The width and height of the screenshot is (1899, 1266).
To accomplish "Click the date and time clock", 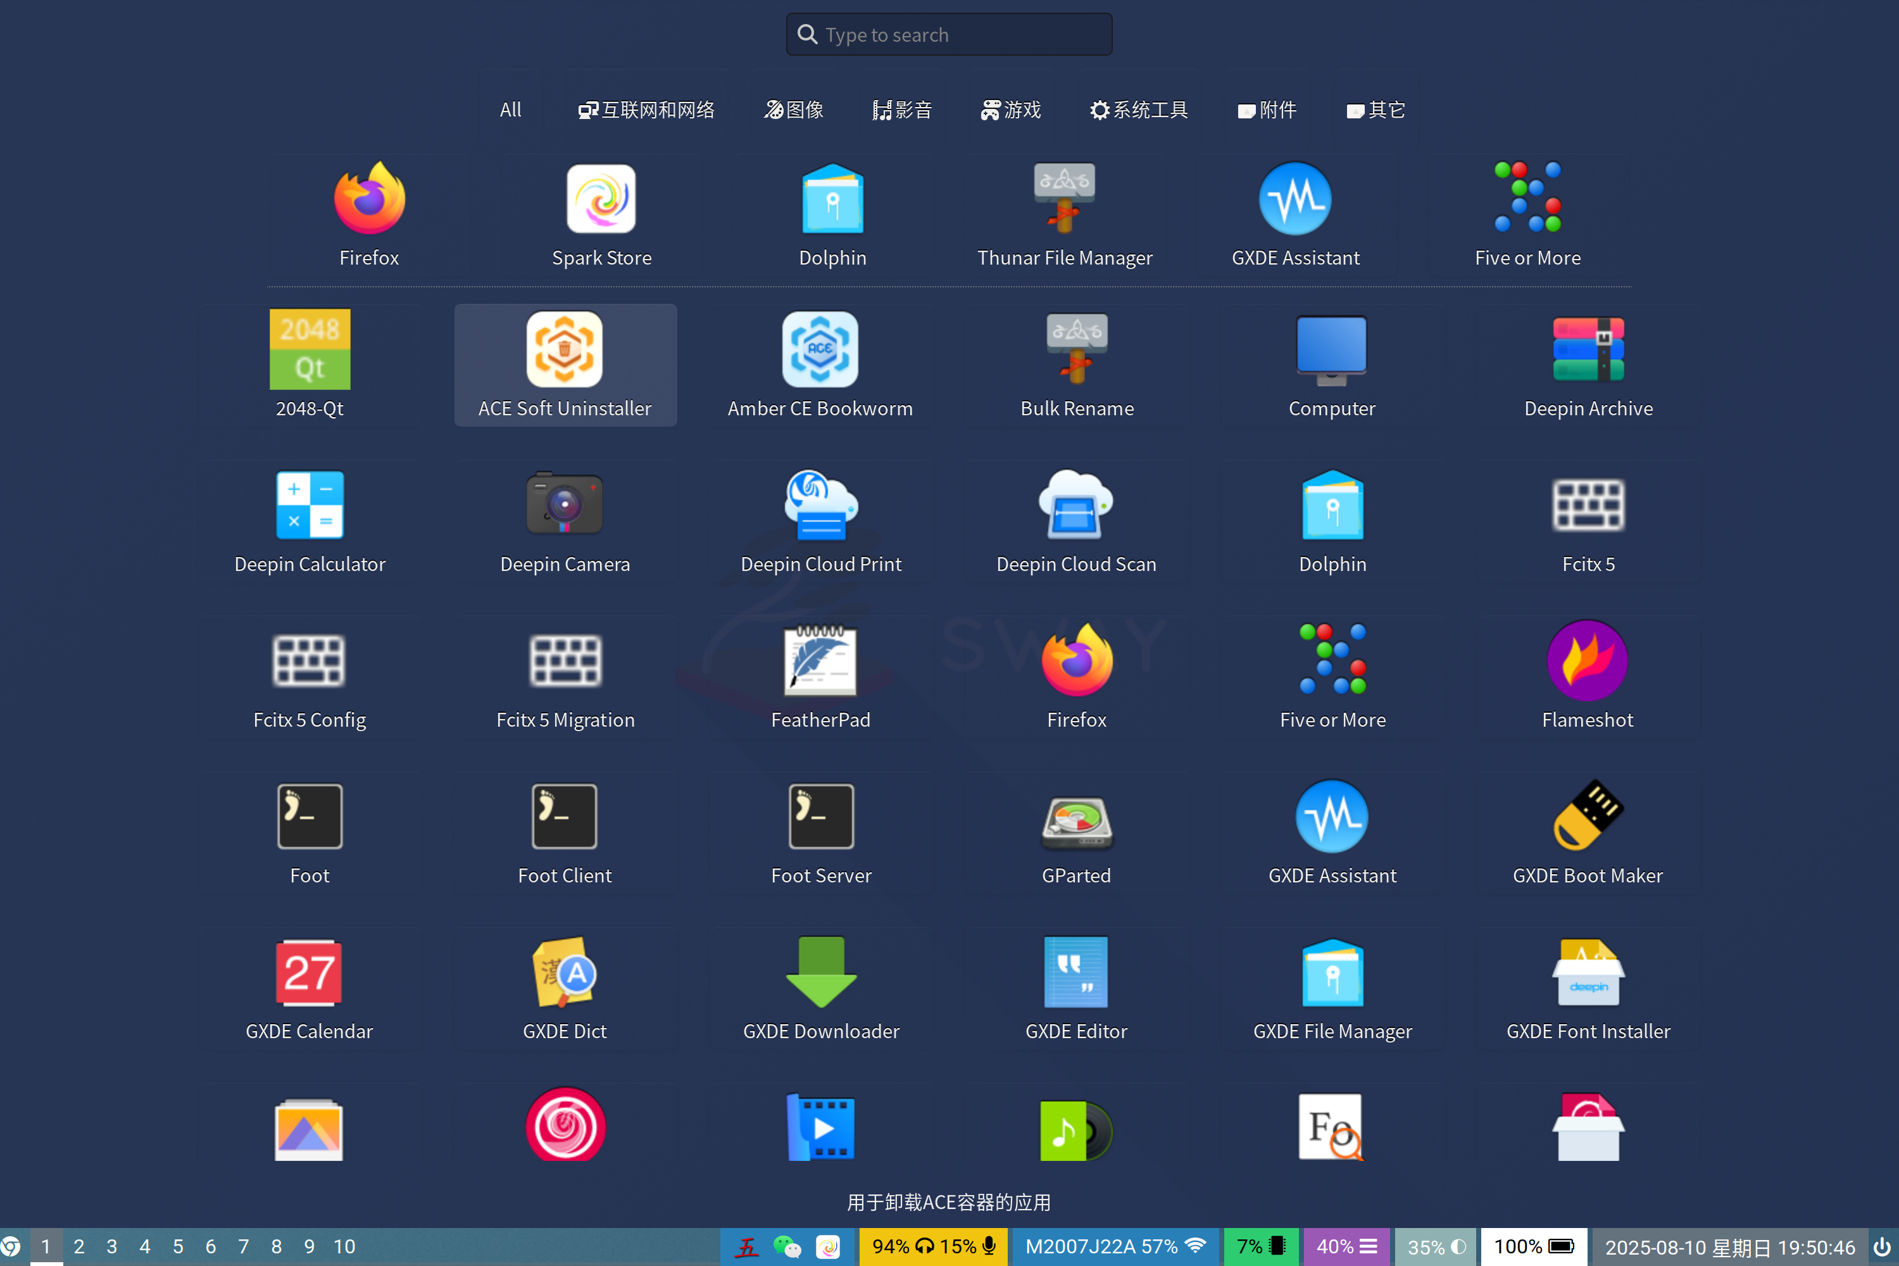I will coord(1729,1248).
